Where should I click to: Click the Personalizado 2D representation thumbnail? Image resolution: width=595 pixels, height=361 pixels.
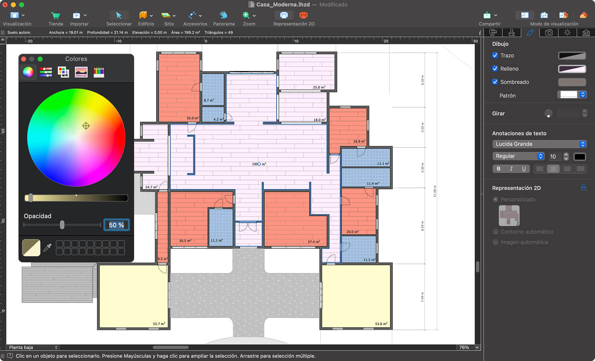point(509,215)
